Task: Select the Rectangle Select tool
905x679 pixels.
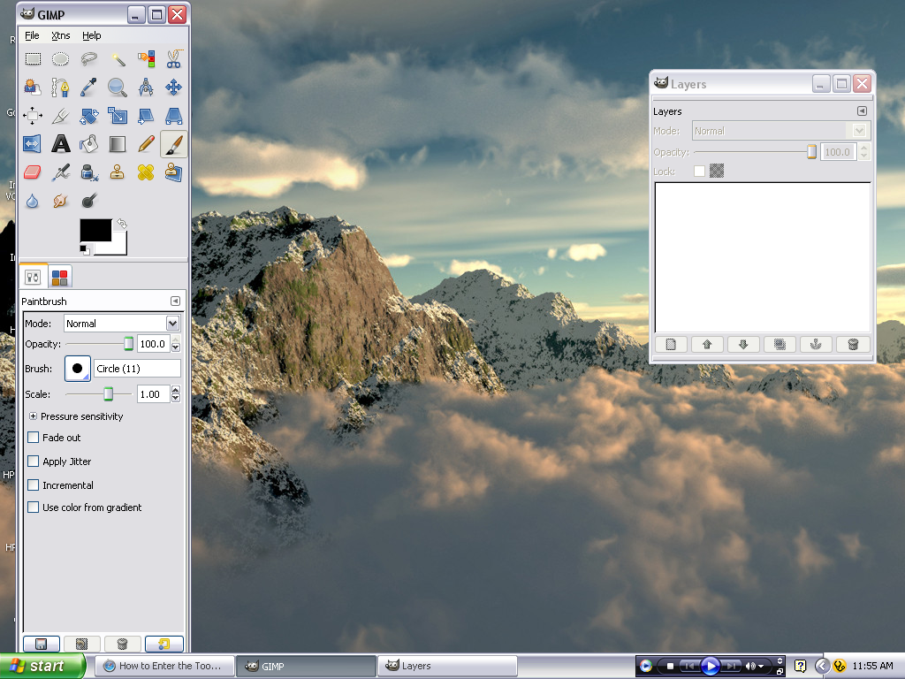Action: tap(34, 59)
